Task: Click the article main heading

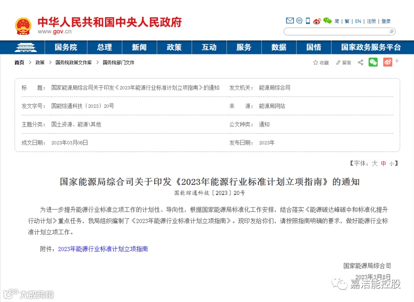Action: pyautogui.click(x=209, y=182)
